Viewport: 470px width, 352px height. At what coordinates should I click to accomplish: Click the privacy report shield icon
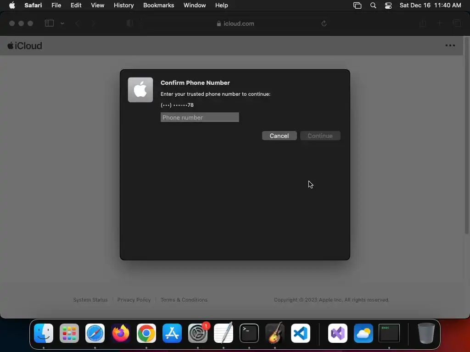click(x=129, y=23)
